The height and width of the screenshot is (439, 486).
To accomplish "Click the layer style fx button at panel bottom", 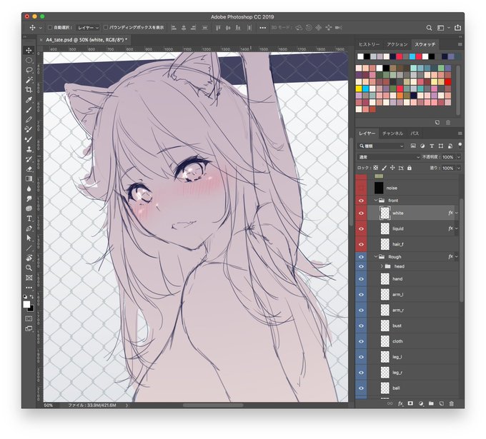I will [400, 404].
